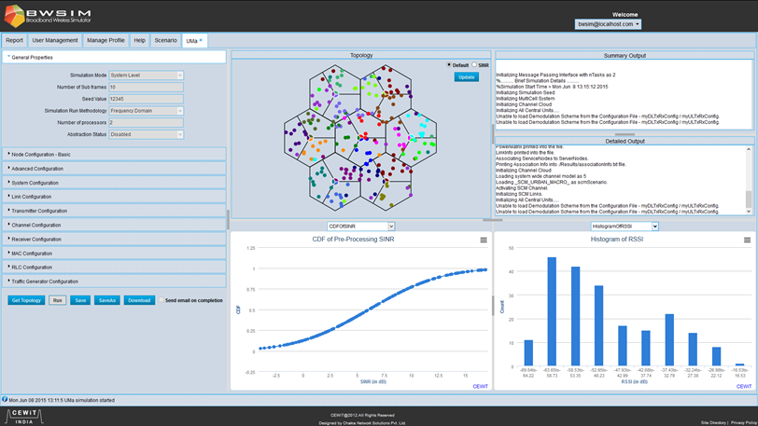Click the status bar info icon
Screen dimensions: 758x426
[x=5, y=400]
